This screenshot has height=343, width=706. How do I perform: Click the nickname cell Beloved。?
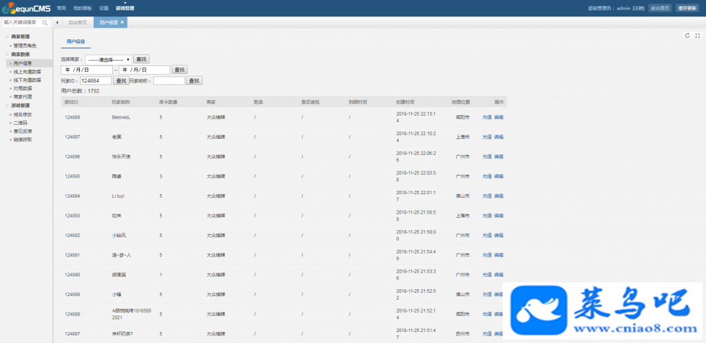tap(121, 117)
